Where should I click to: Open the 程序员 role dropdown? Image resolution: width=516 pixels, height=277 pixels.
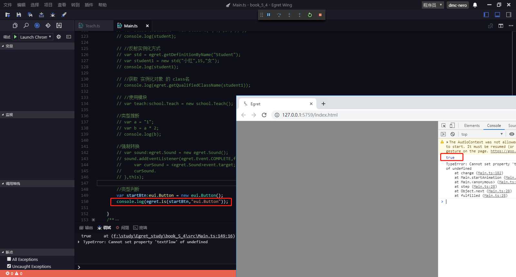coord(433,5)
